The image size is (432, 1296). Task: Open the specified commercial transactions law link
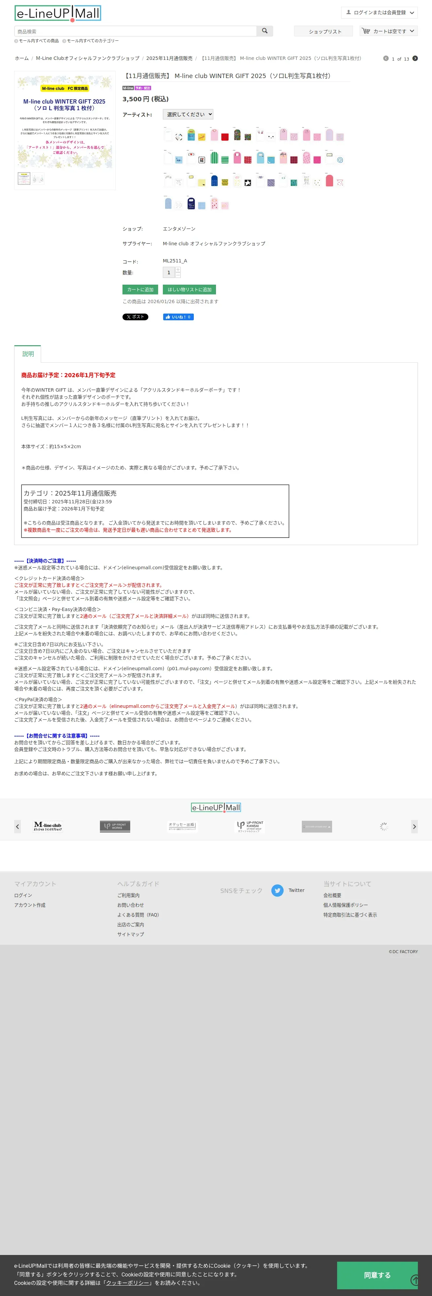tap(350, 915)
